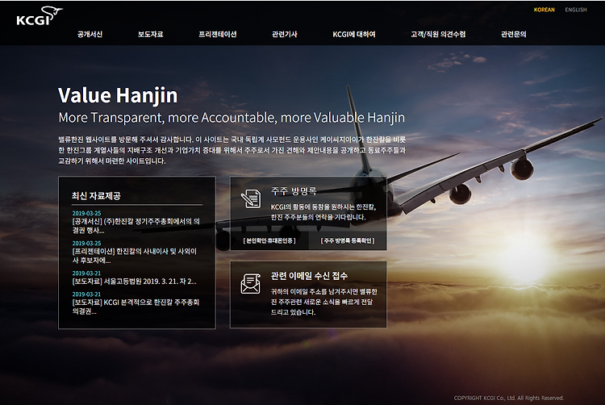Open the 프리젠테이션 menu

coord(218,35)
